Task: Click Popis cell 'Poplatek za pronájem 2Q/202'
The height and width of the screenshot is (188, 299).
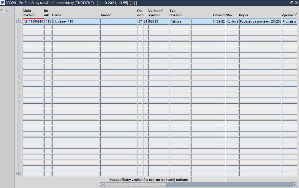Action: point(260,21)
